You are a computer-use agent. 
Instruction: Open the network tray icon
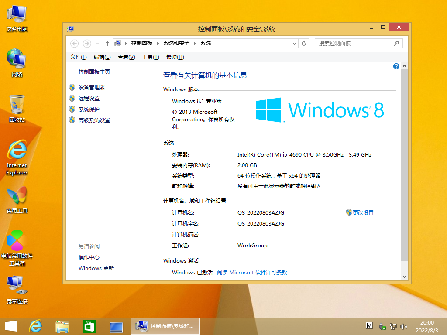pos(393,327)
